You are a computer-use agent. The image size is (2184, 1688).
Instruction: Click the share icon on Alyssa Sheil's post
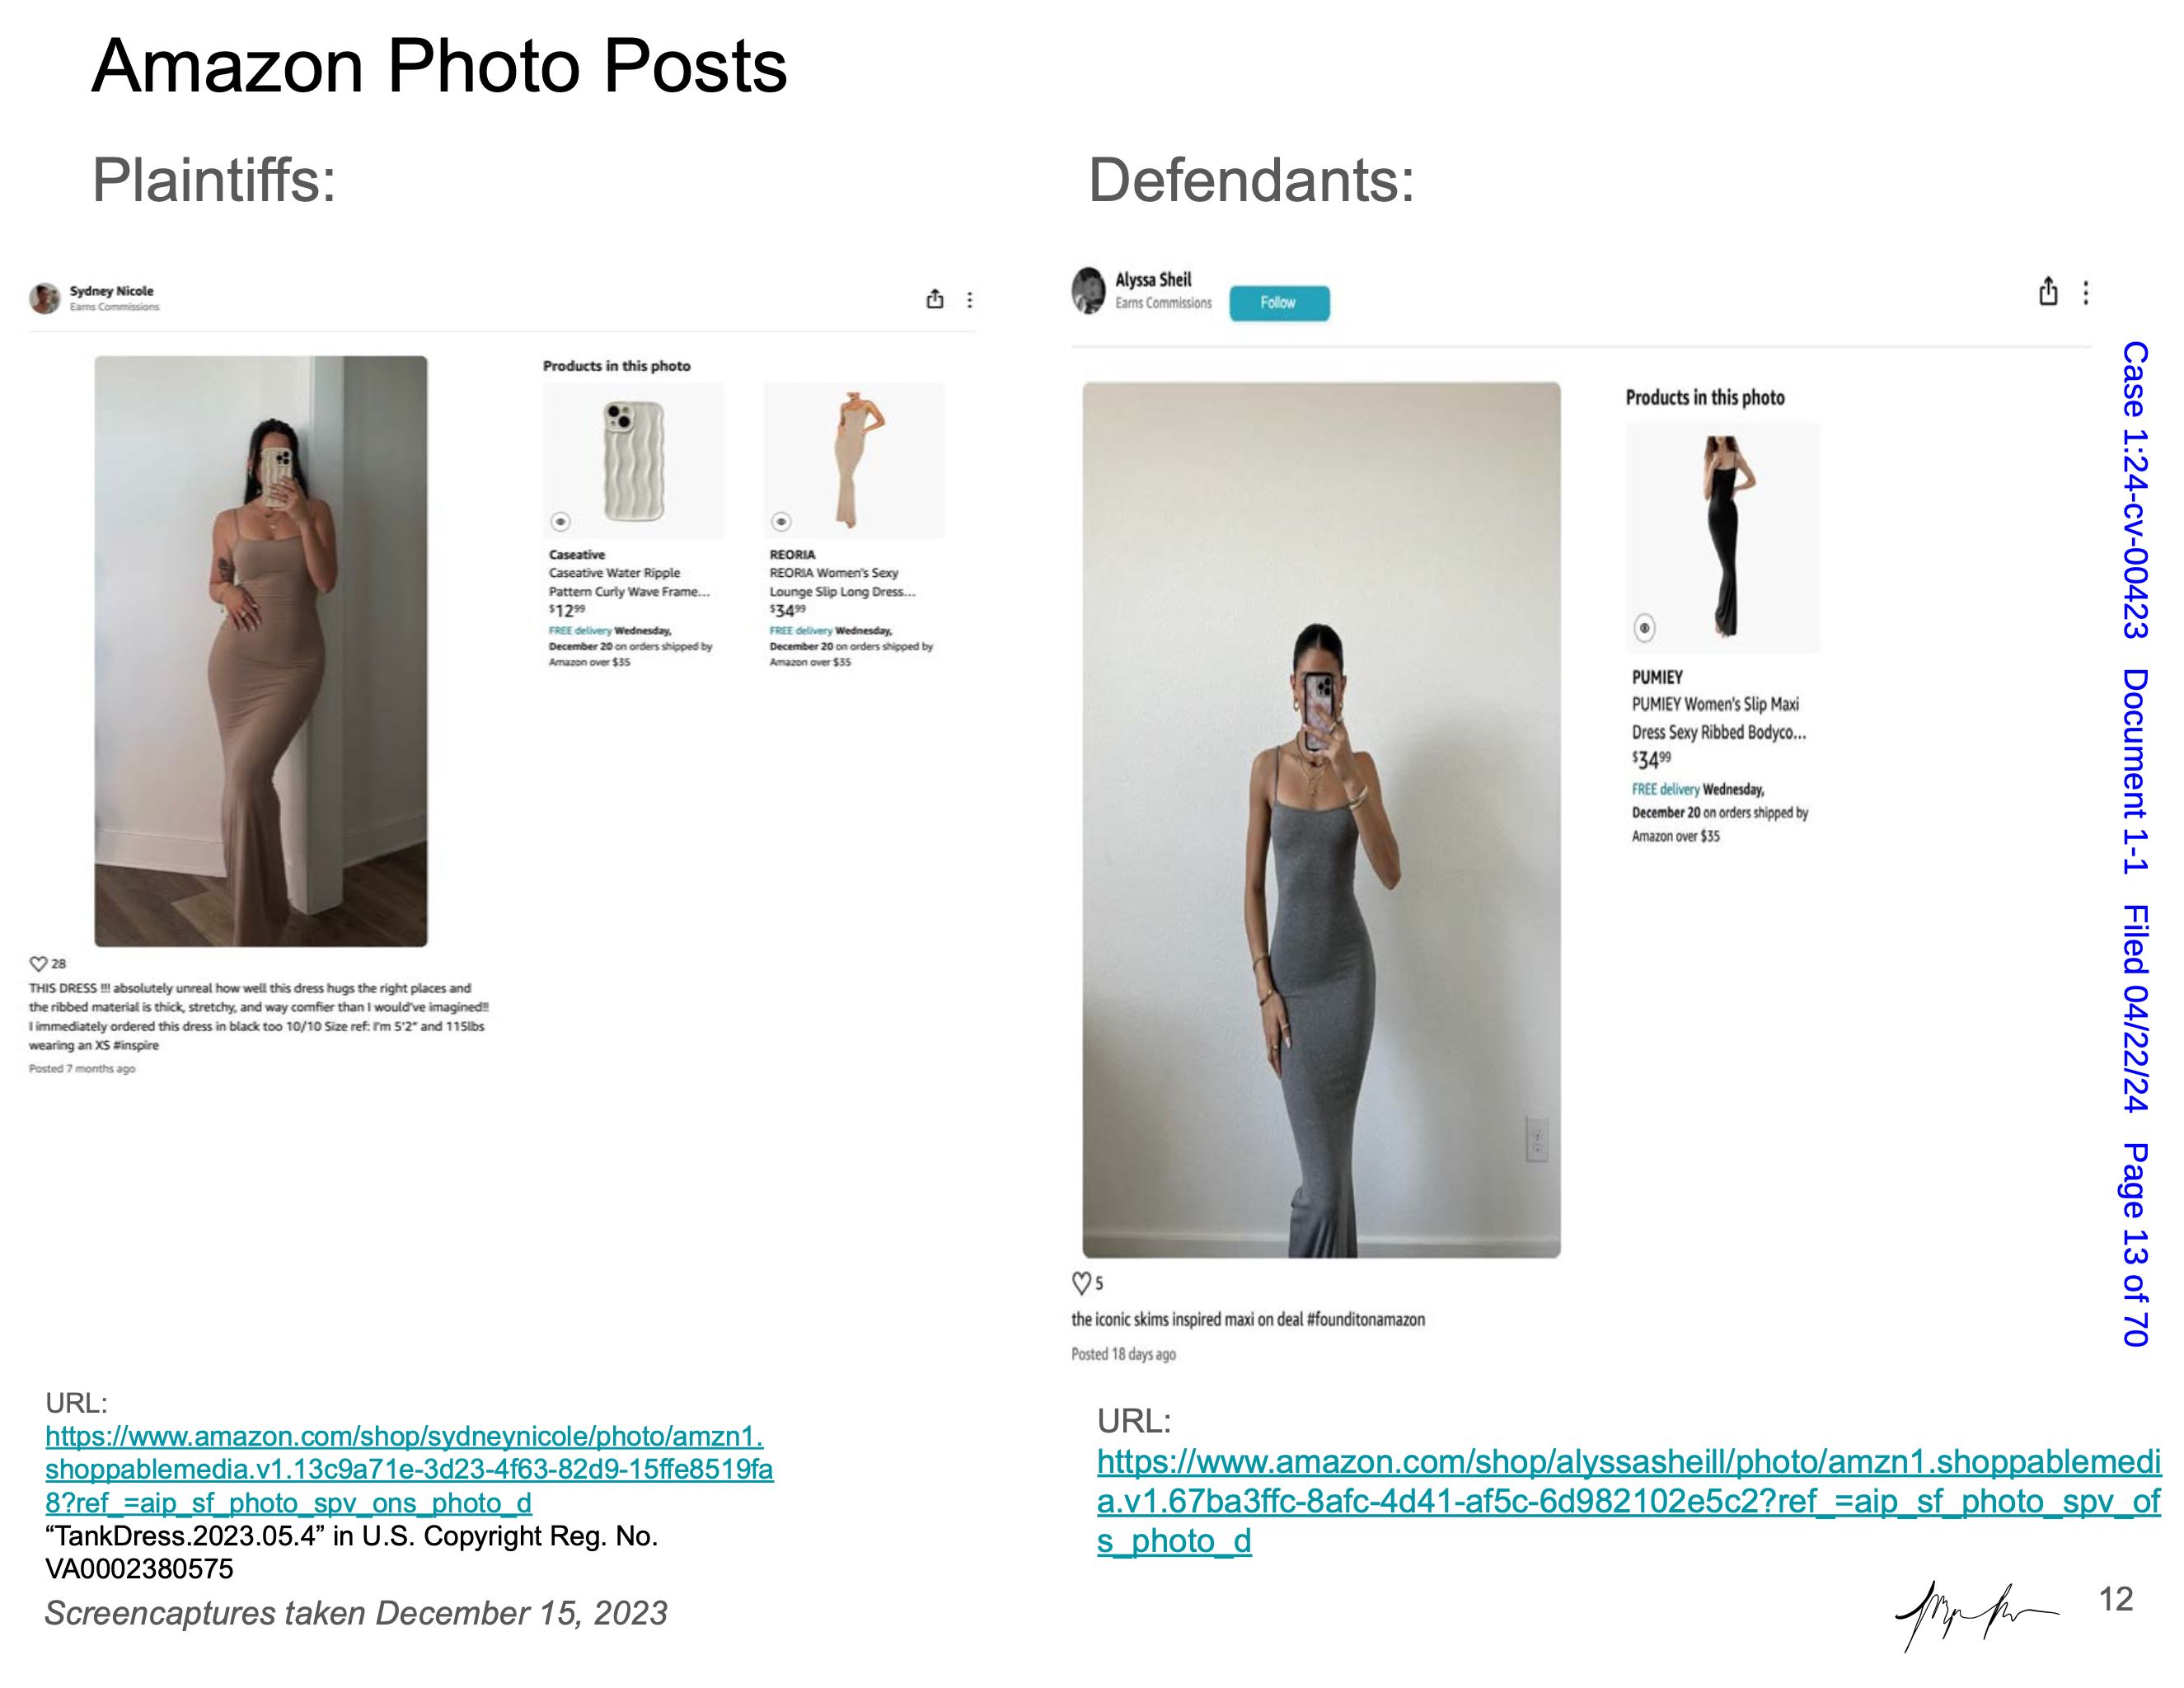click(x=2048, y=291)
